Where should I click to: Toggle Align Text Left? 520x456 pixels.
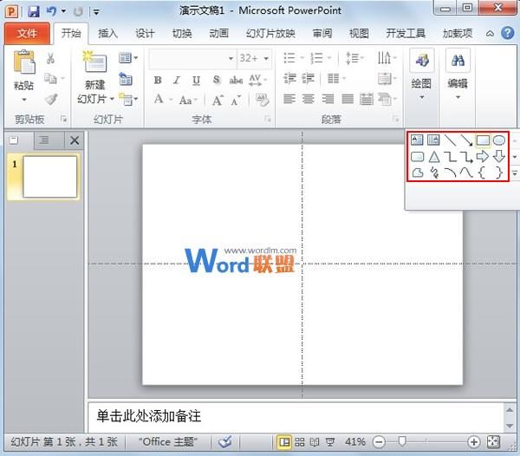tap(289, 99)
